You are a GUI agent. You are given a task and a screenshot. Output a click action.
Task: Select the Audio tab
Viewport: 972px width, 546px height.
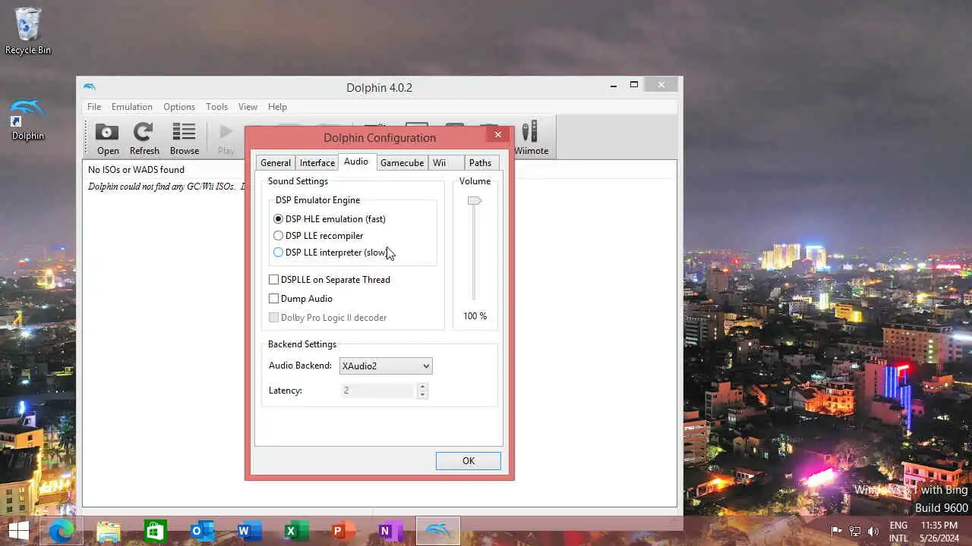(356, 162)
